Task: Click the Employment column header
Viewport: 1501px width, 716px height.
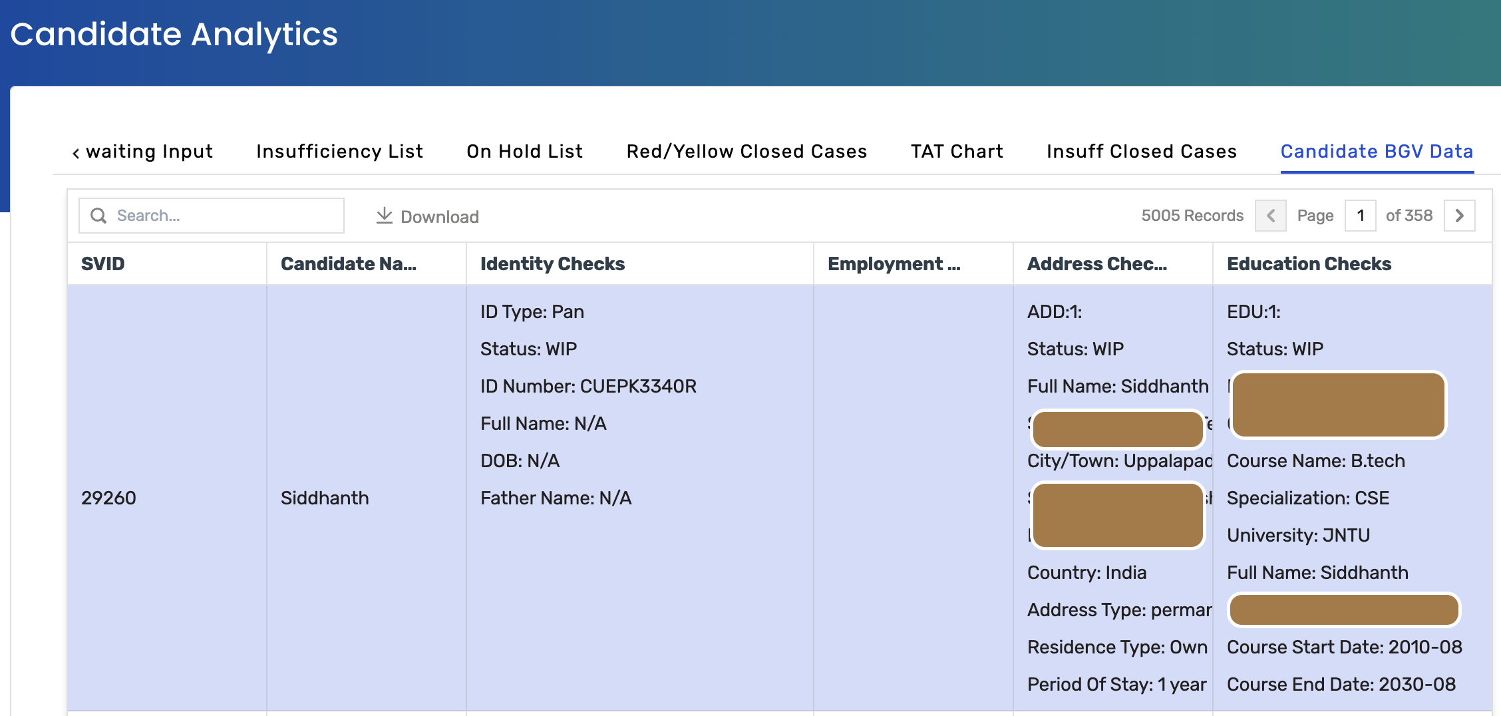Action: click(x=894, y=264)
